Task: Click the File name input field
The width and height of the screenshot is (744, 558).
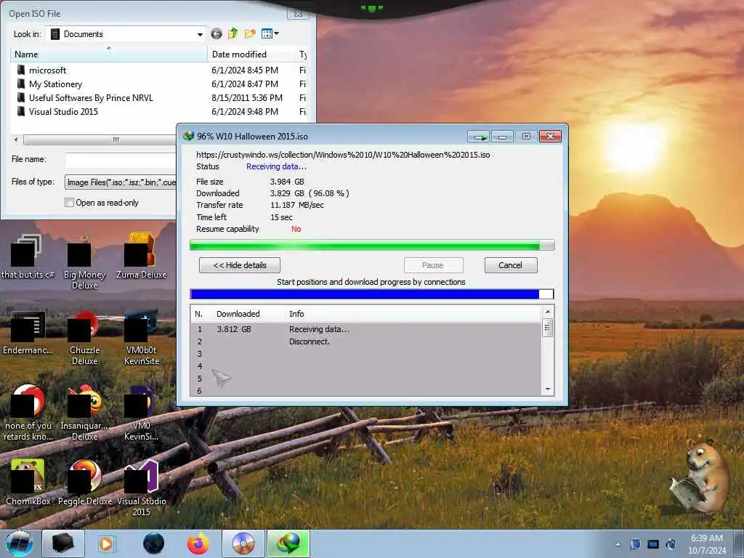Action: pos(121,159)
